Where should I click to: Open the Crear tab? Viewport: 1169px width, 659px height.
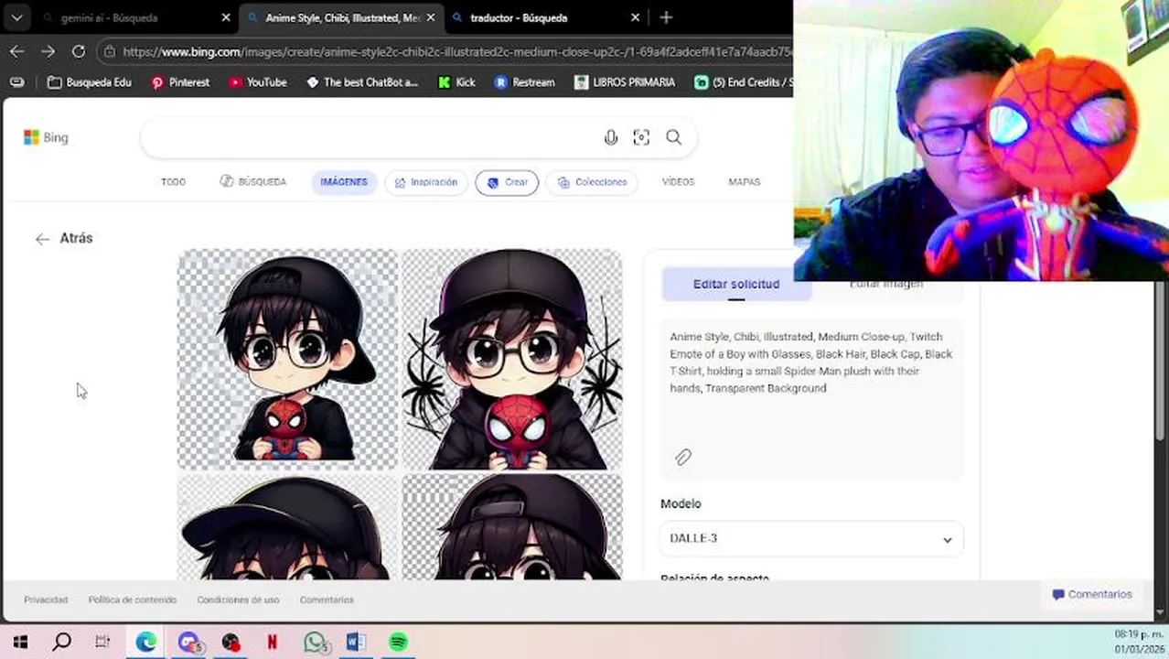[x=507, y=182]
